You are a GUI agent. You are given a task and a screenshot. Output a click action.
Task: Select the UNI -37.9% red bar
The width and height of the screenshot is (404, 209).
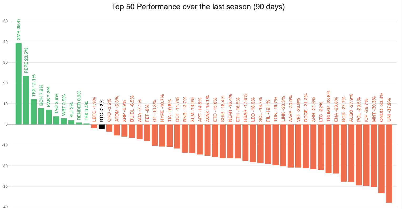coord(389,163)
